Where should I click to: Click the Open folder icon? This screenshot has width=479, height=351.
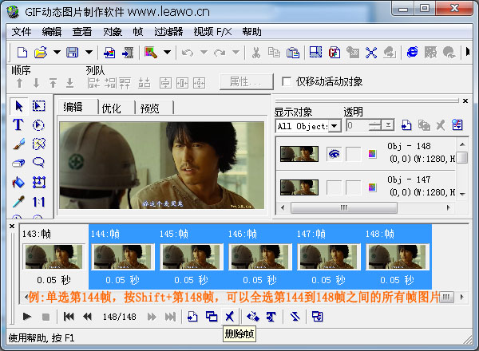point(41,53)
